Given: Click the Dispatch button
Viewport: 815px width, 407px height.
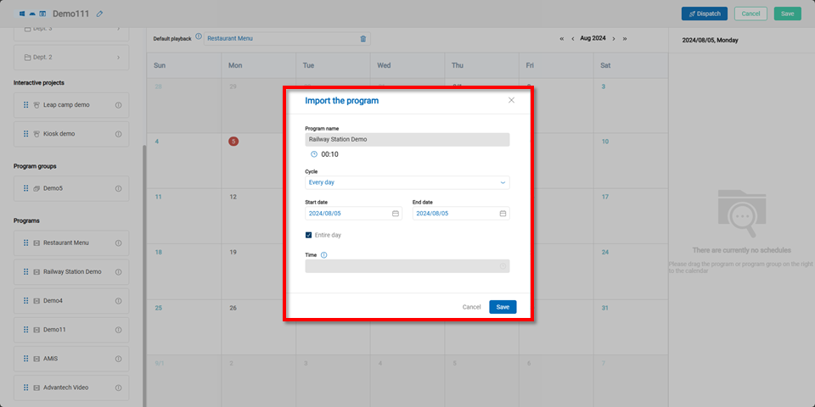Looking at the screenshot, I should click(704, 14).
